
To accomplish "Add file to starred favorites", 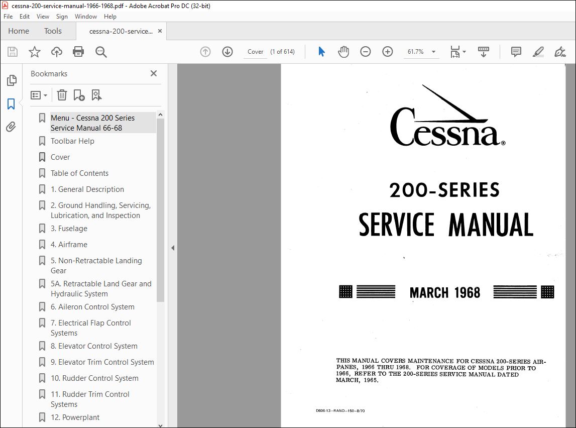I will pyautogui.click(x=35, y=52).
